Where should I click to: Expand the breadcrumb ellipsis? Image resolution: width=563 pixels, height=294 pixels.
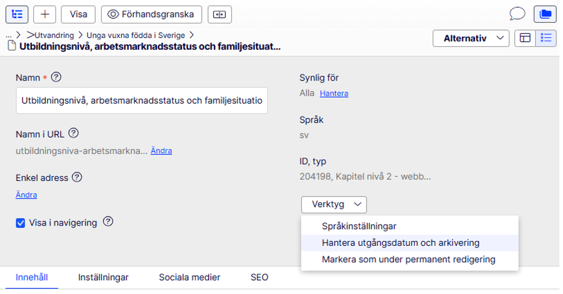[8, 35]
